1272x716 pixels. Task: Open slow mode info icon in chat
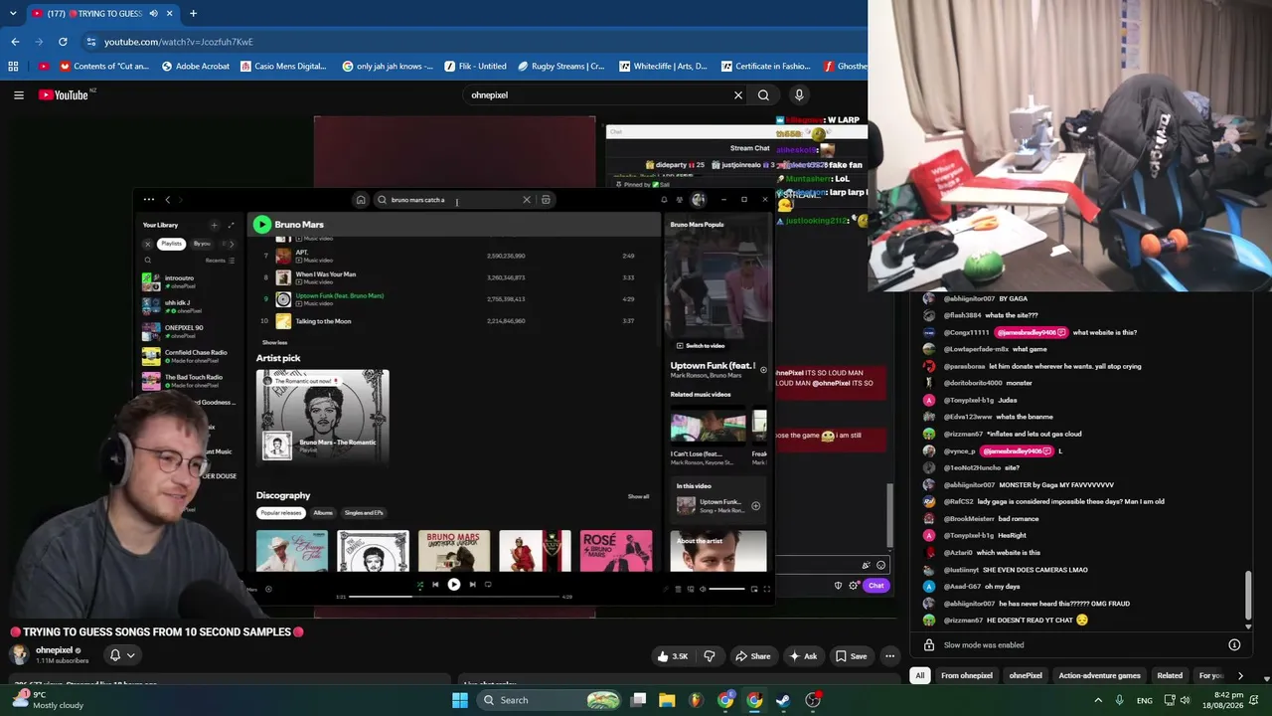[1234, 644]
